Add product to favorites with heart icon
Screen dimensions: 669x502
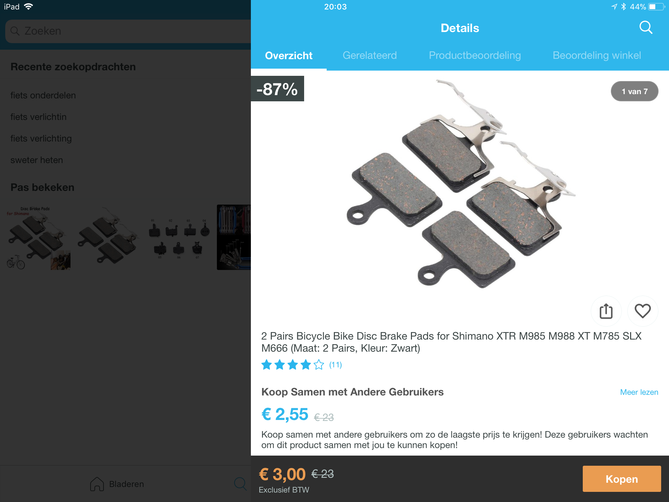[x=643, y=311]
